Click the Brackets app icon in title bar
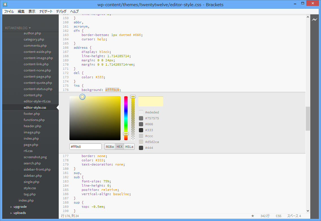The width and height of the screenshot is (321, 221). pyautogui.click(x=5, y=4)
